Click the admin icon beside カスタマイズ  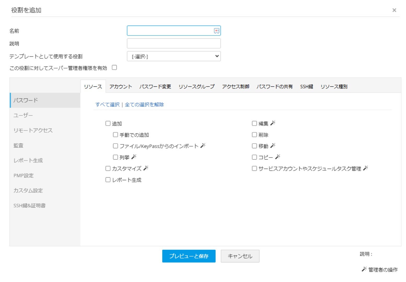146,168
